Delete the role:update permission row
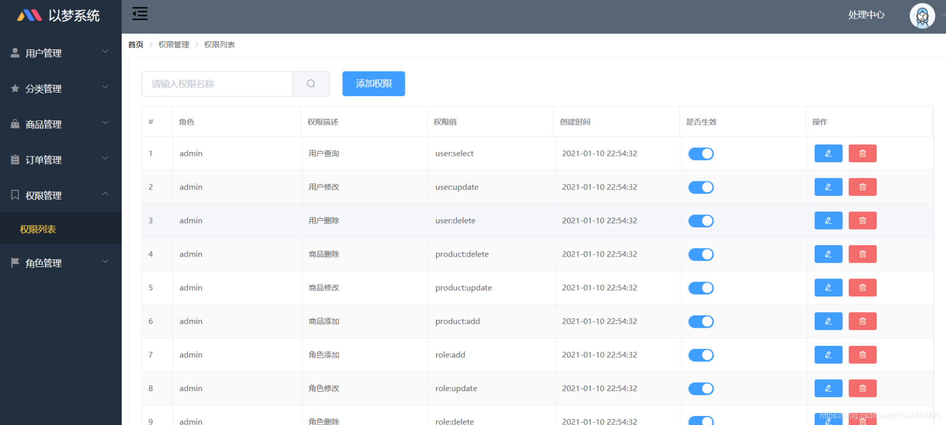The width and height of the screenshot is (946, 425). tap(862, 388)
